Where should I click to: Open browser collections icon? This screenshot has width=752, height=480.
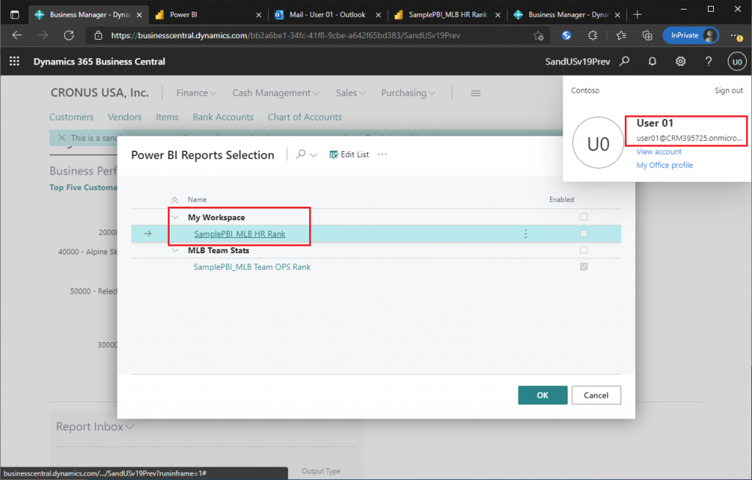coord(648,35)
